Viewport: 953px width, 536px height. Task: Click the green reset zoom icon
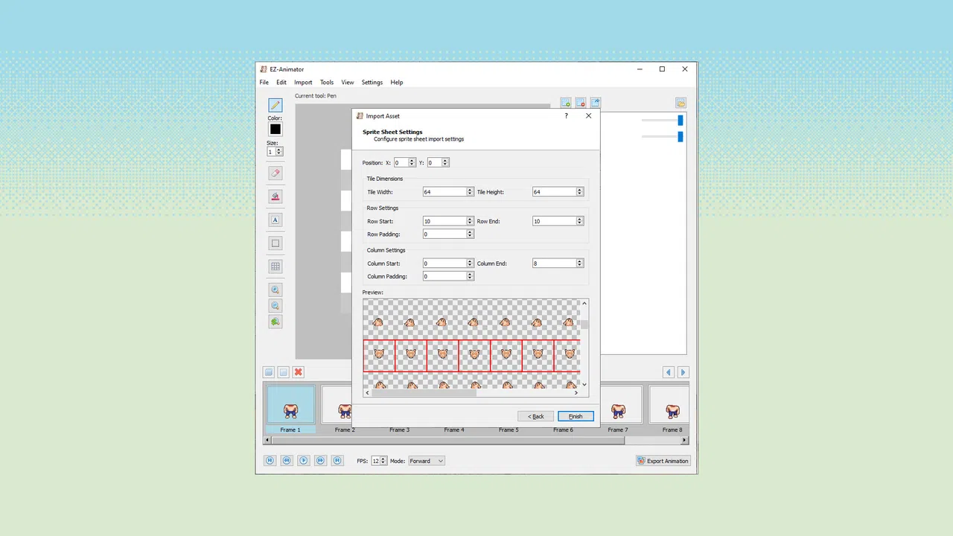click(275, 322)
